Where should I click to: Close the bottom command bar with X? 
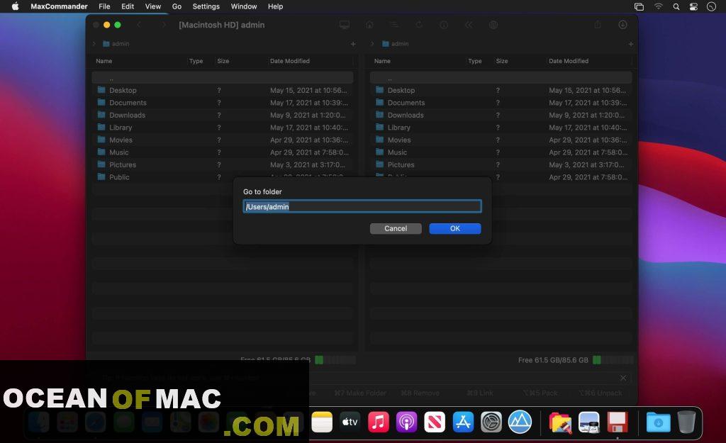623,378
